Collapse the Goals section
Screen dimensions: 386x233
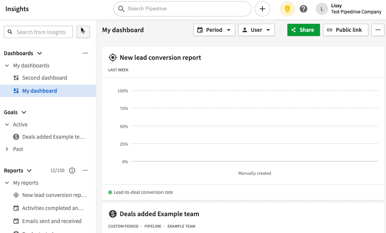(24, 112)
